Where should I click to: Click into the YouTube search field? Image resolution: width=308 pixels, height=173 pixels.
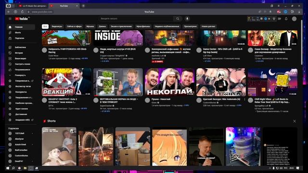coord(136,19)
